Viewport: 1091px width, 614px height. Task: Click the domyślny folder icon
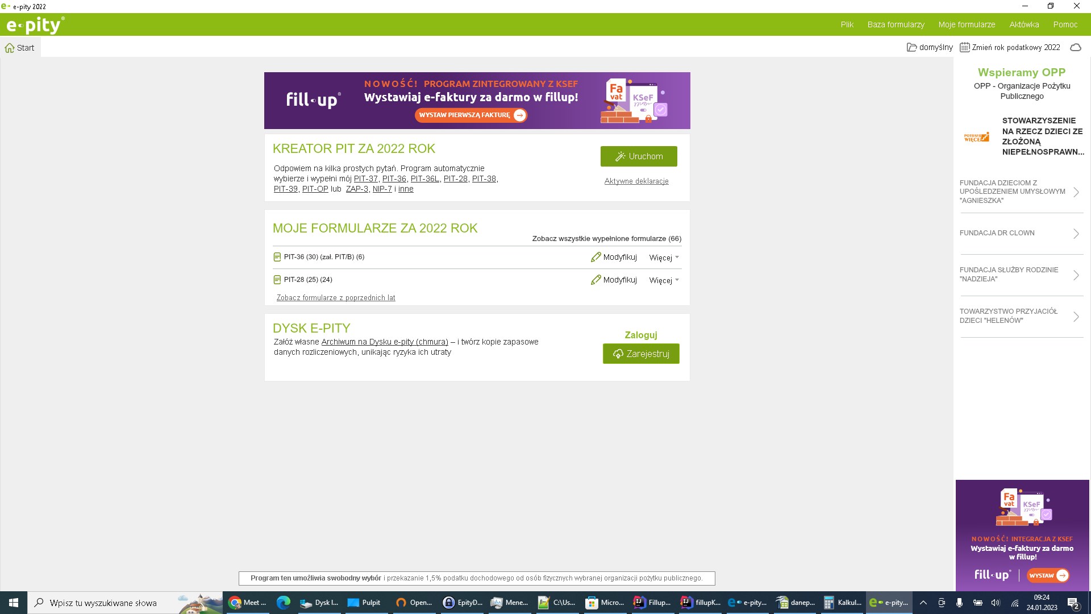911,48
